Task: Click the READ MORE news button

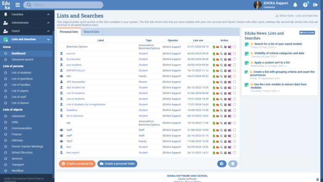Action: point(307,32)
